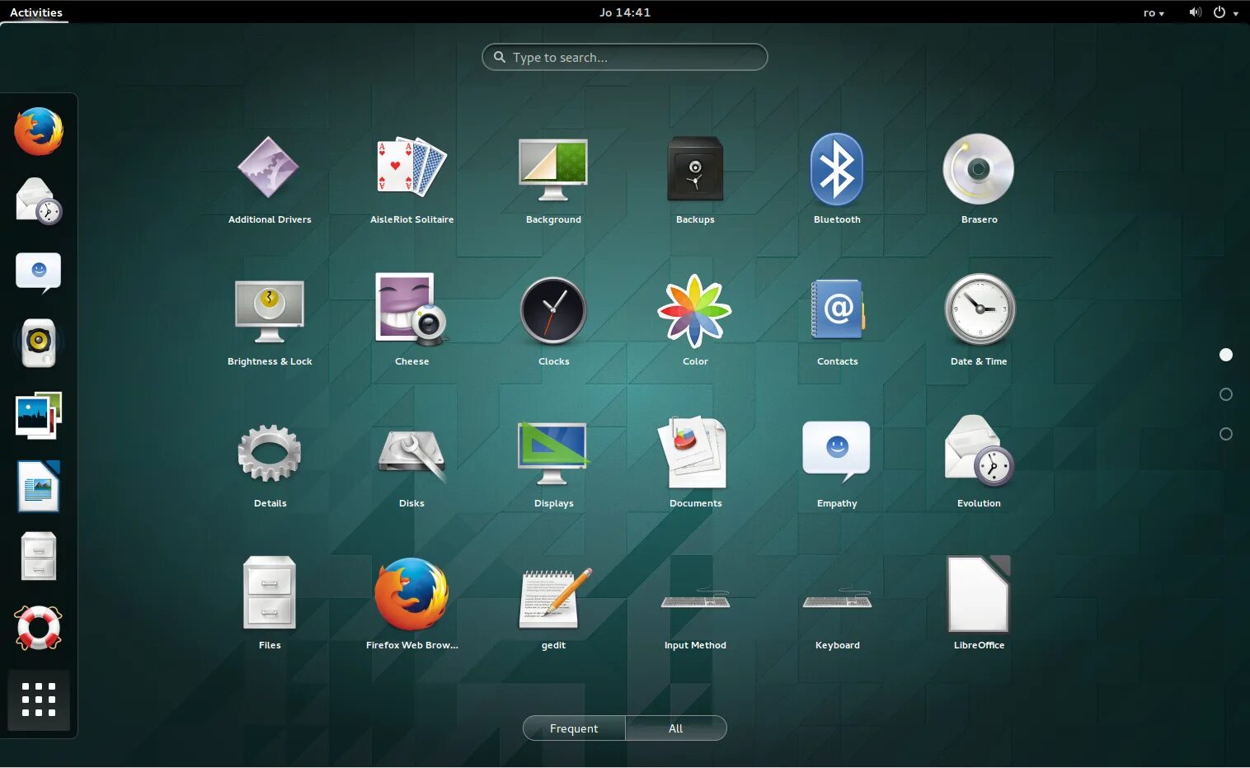Open Firefox from the dock
The height and width of the screenshot is (768, 1250).
(x=38, y=130)
